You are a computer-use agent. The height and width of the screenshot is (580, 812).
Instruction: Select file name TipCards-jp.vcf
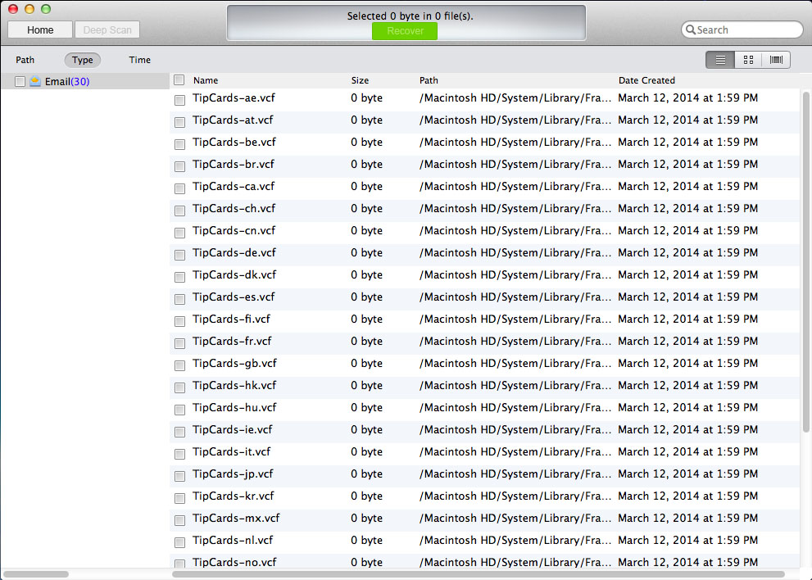[233, 474]
